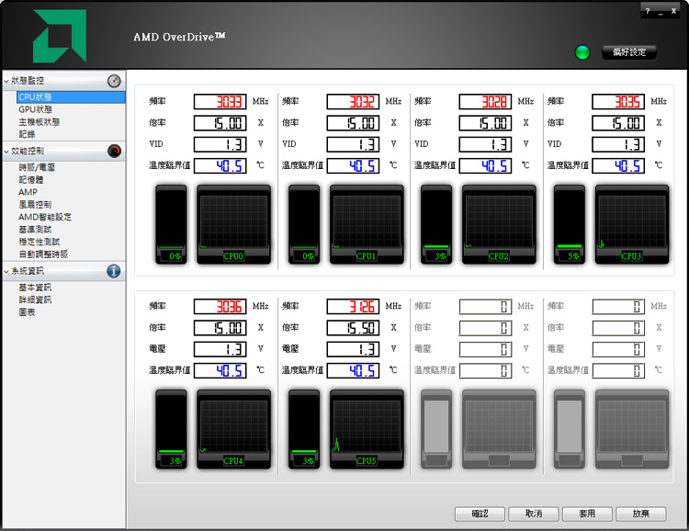Click the CPU2 usage history graph

(x=499, y=225)
